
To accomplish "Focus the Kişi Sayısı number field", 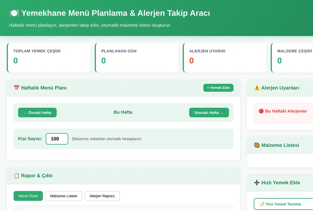I will coord(57,139).
